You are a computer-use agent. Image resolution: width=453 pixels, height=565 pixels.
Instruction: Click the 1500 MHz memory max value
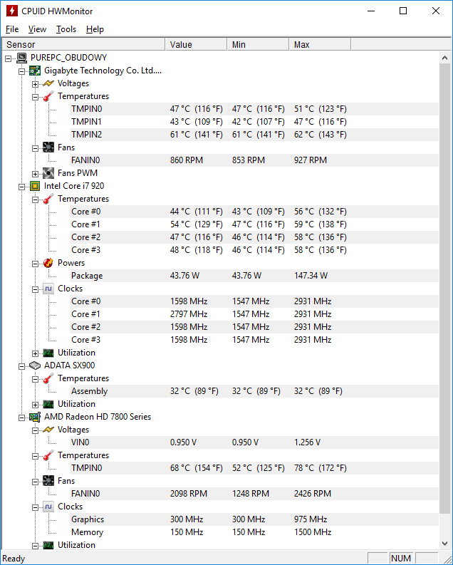click(313, 532)
